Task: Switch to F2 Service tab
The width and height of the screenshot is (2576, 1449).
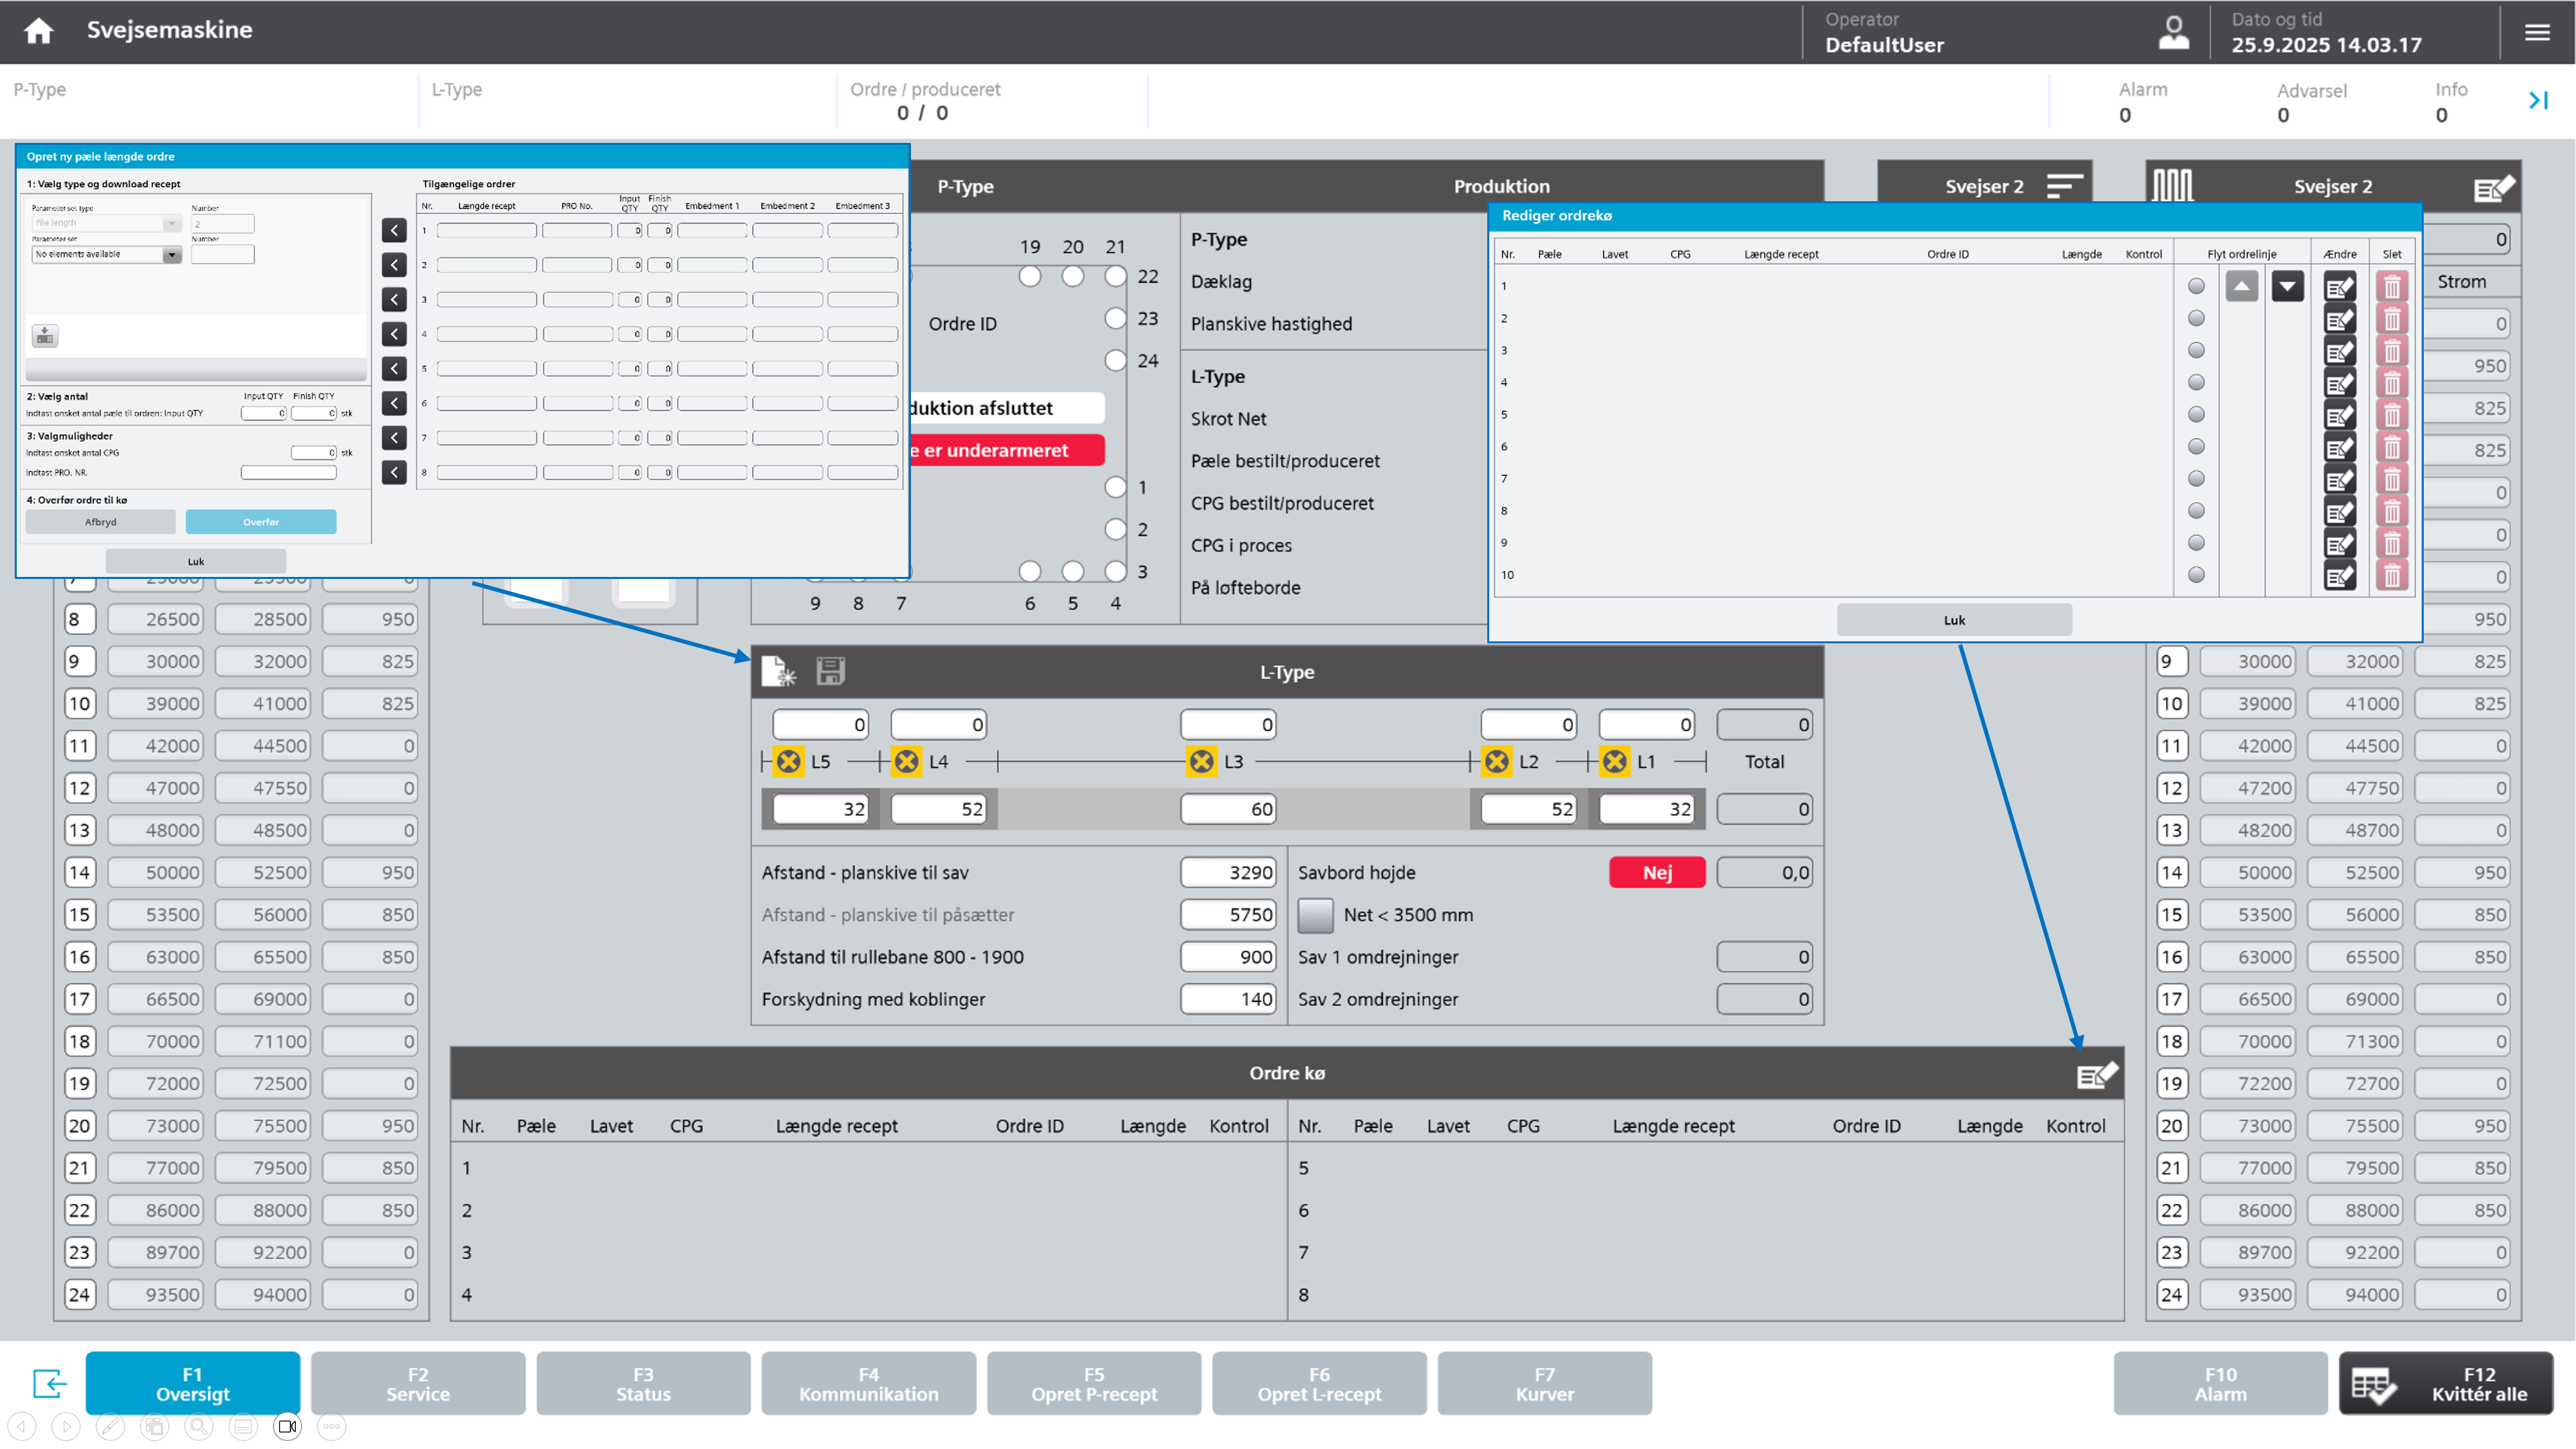Action: (417, 1383)
